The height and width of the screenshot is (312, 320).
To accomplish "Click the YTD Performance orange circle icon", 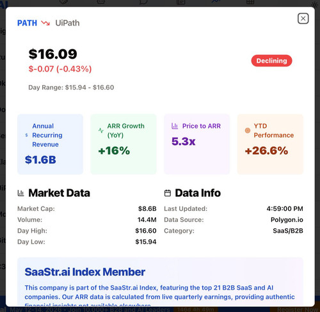I will coord(248,130).
